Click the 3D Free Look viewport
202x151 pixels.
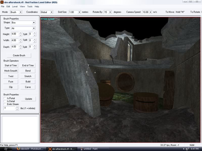[x=120, y=80]
